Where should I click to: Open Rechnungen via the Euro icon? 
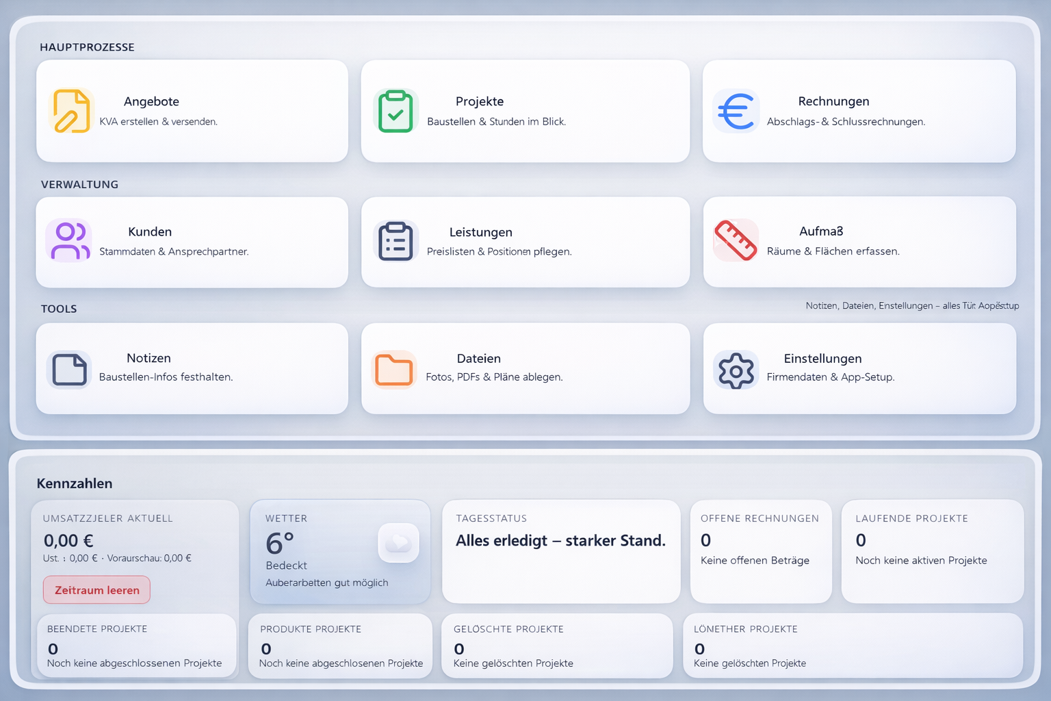(736, 111)
